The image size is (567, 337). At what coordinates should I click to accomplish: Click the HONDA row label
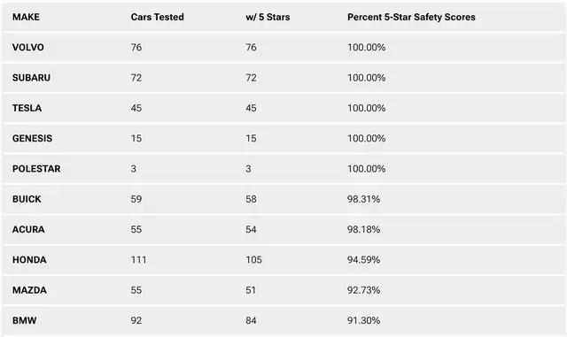pos(29,260)
